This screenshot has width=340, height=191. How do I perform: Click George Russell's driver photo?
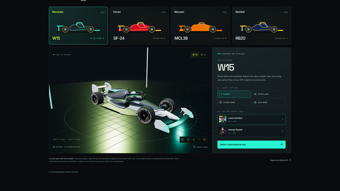223,131
